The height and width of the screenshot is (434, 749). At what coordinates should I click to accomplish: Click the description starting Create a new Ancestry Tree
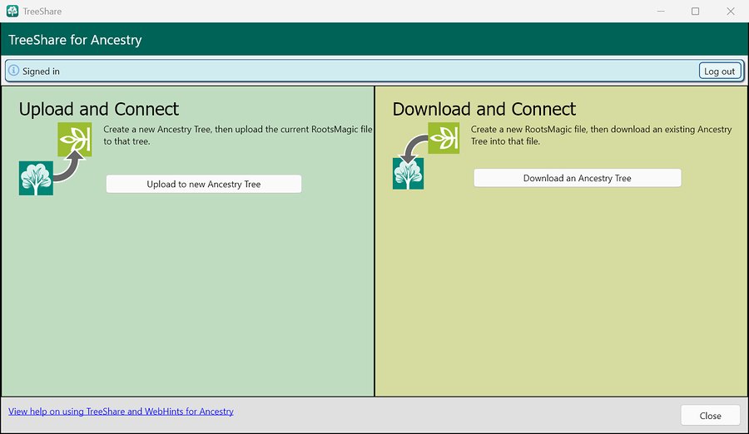coord(238,136)
